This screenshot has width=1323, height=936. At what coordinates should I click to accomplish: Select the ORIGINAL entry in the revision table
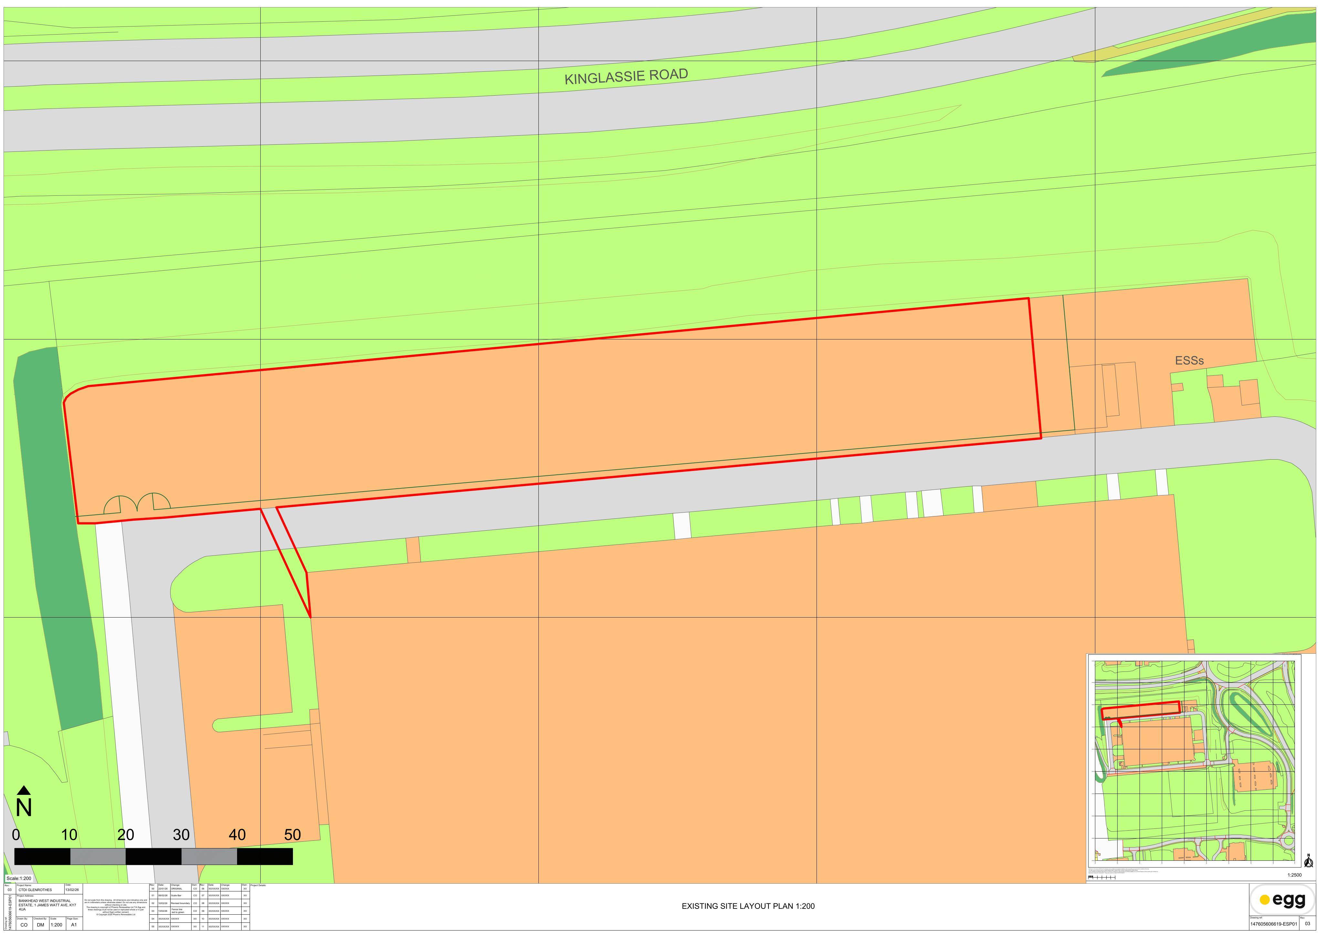point(176,889)
